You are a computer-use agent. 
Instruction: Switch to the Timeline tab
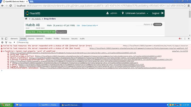(48, 39)
